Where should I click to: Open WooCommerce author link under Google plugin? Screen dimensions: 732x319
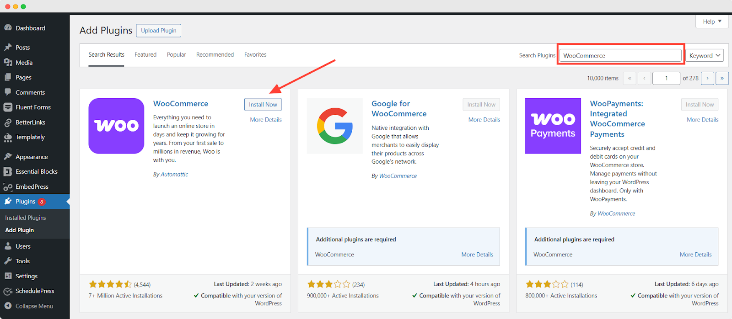point(398,176)
